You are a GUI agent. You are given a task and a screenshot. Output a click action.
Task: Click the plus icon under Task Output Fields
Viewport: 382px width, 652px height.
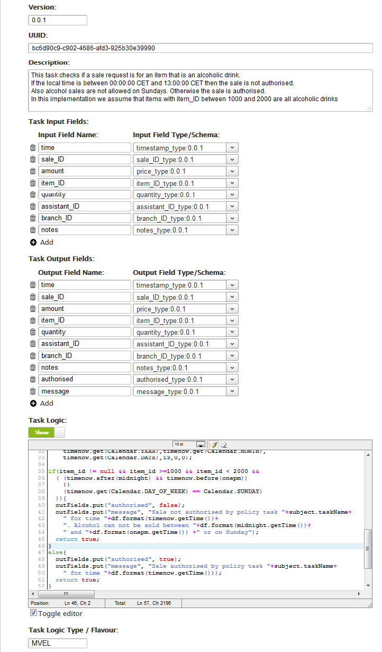coord(33,403)
